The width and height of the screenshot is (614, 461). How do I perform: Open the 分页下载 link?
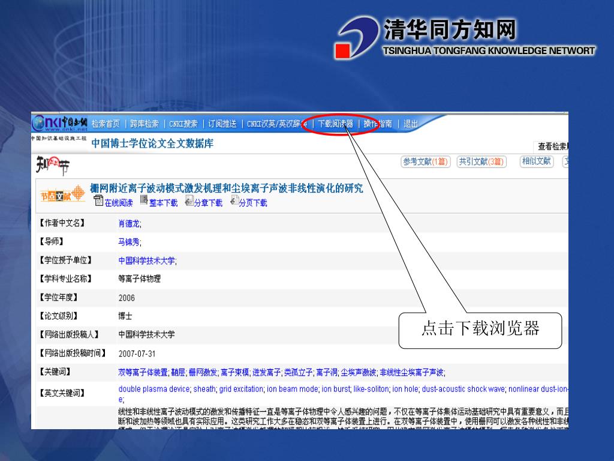point(253,203)
